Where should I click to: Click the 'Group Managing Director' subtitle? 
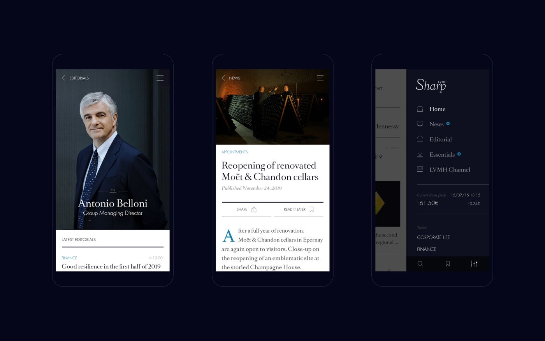click(113, 213)
